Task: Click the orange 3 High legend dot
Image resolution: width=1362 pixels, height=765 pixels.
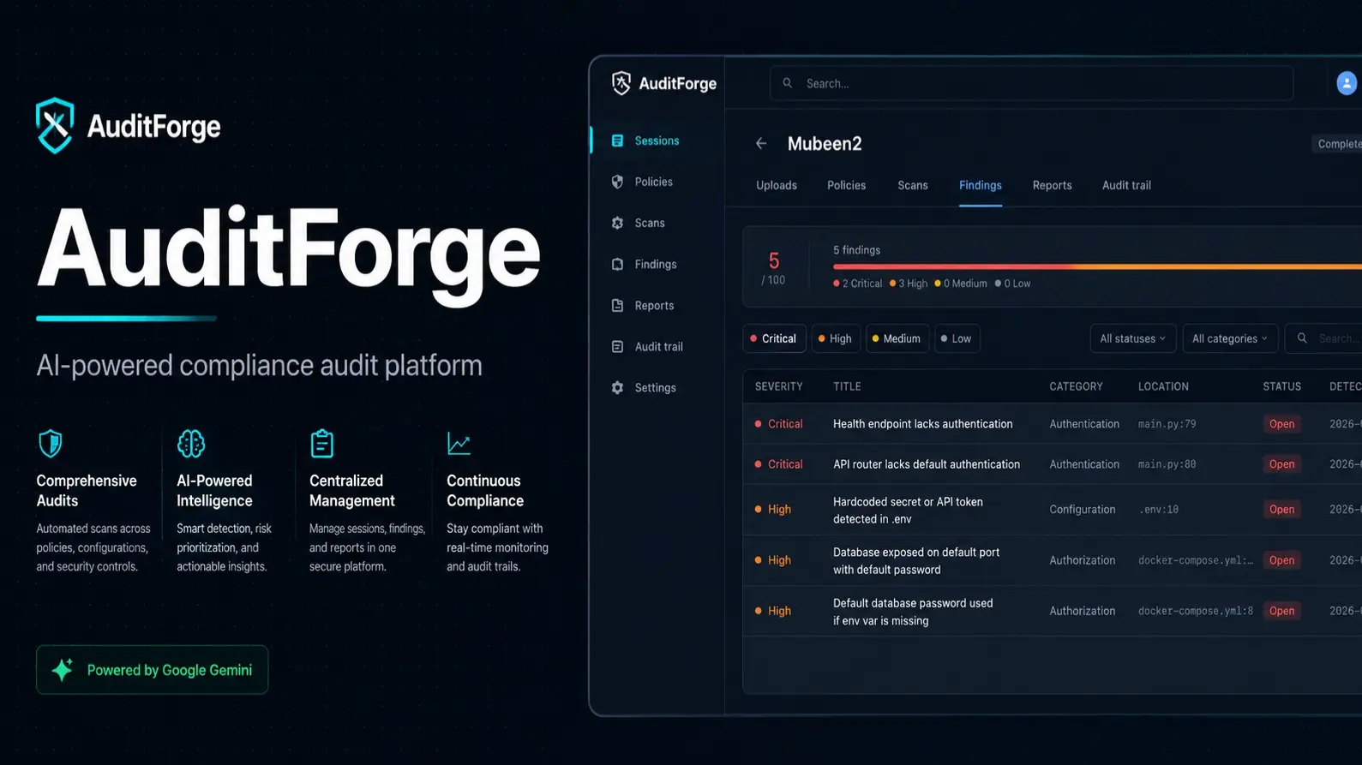Action: pos(892,284)
